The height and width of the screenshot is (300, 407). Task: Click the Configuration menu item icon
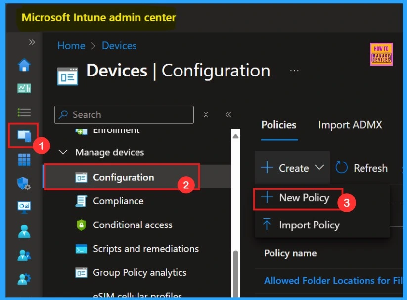(81, 178)
